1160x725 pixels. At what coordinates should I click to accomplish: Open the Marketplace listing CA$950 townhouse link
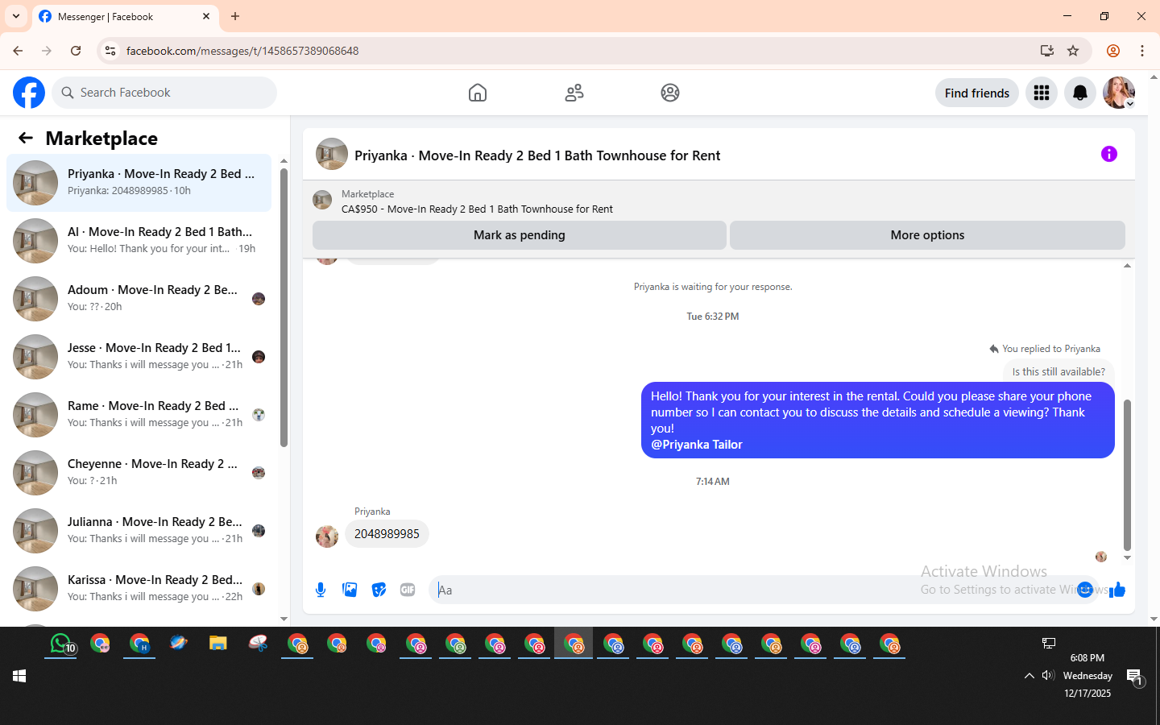coord(477,209)
